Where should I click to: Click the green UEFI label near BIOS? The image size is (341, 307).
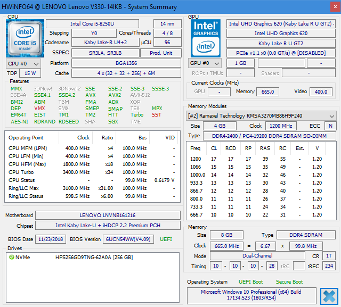[x=166, y=239]
